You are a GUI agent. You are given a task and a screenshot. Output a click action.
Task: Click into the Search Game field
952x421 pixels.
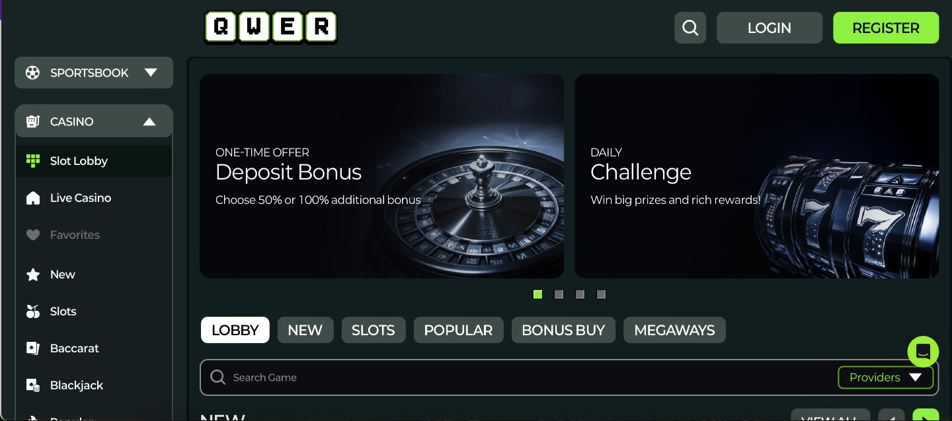click(x=516, y=377)
